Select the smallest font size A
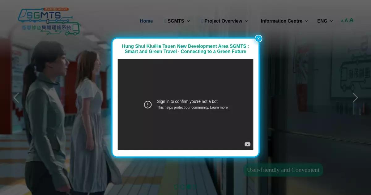The image size is (371, 195). pos(342,21)
